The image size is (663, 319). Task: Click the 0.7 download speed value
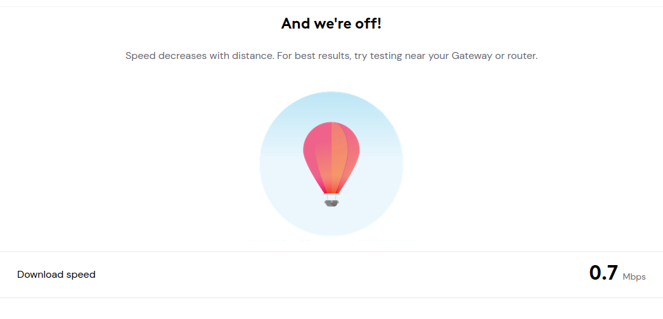coord(604,273)
